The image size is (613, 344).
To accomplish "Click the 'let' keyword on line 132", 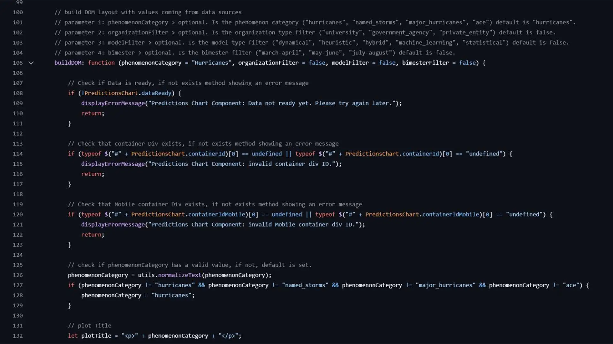I will coord(73,336).
